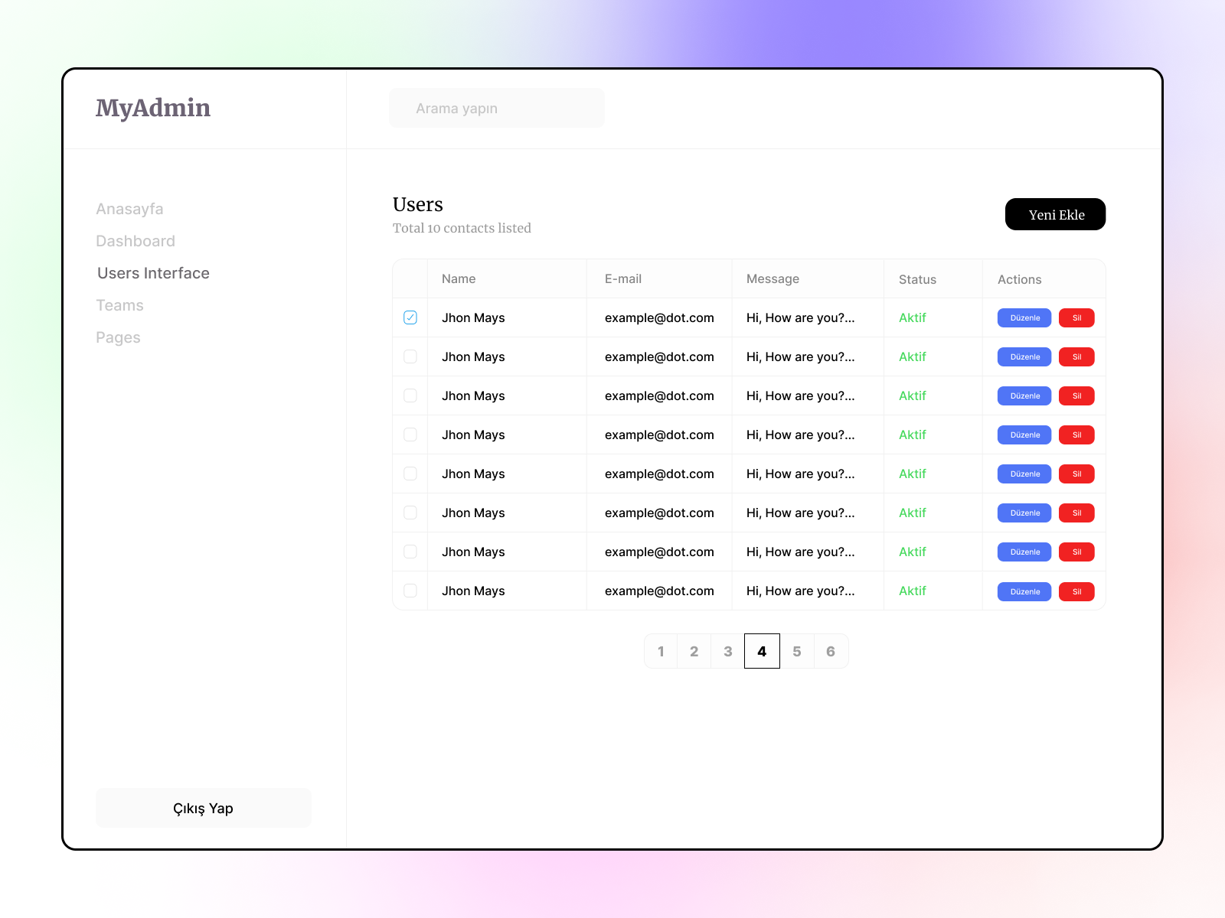Open the Dashboard section from the sidebar
Screen dimensions: 1225x918
(x=136, y=240)
